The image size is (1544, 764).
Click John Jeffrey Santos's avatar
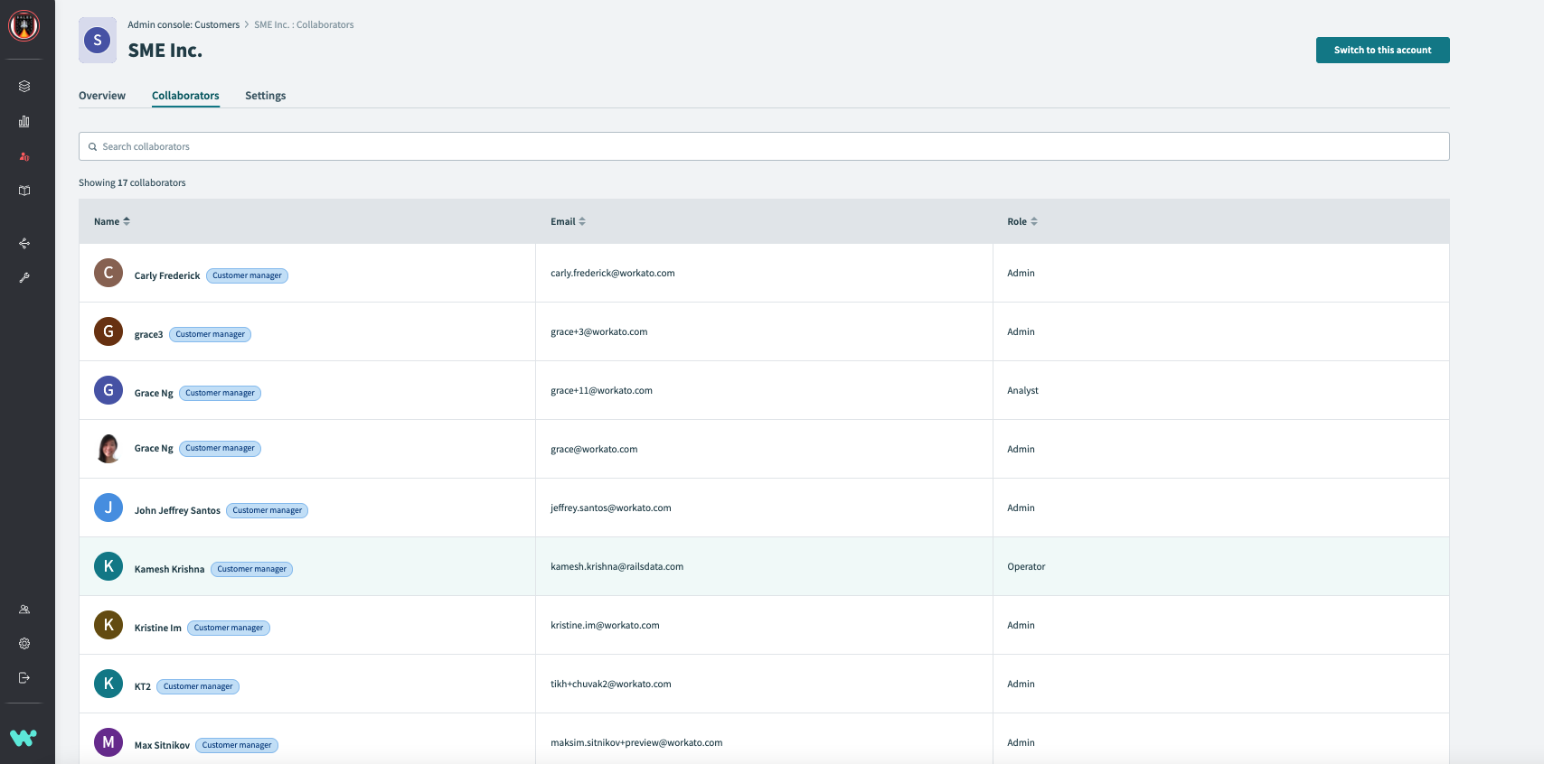pos(108,508)
